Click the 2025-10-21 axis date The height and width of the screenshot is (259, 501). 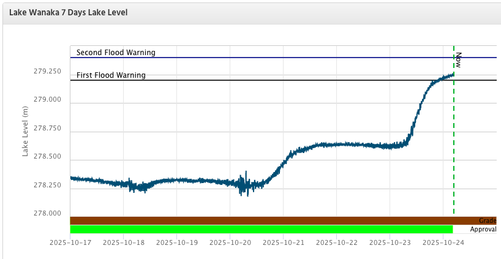tap(283, 242)
